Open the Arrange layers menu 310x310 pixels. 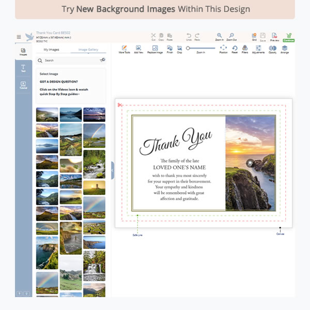pos(285,49)
